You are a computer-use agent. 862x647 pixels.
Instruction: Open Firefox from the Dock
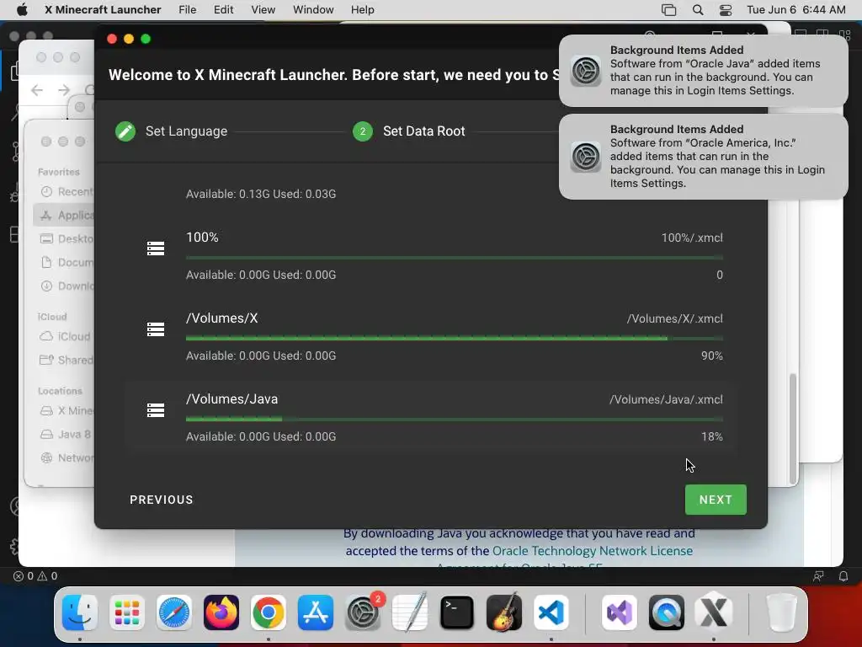(221, 612)
